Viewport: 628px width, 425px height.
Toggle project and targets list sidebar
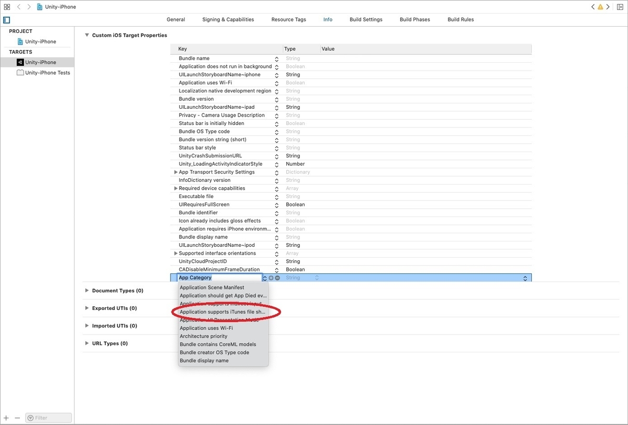point(6,20)
